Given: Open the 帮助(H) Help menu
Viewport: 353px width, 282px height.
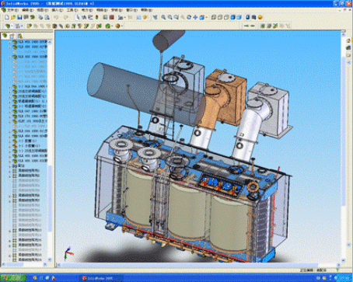Looking at the screenshot, I should 146,10.
